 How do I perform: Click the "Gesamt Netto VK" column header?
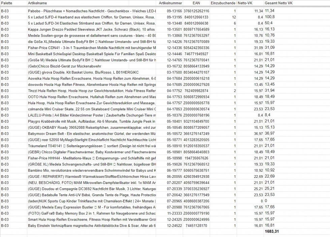click(x=278, y=3)
